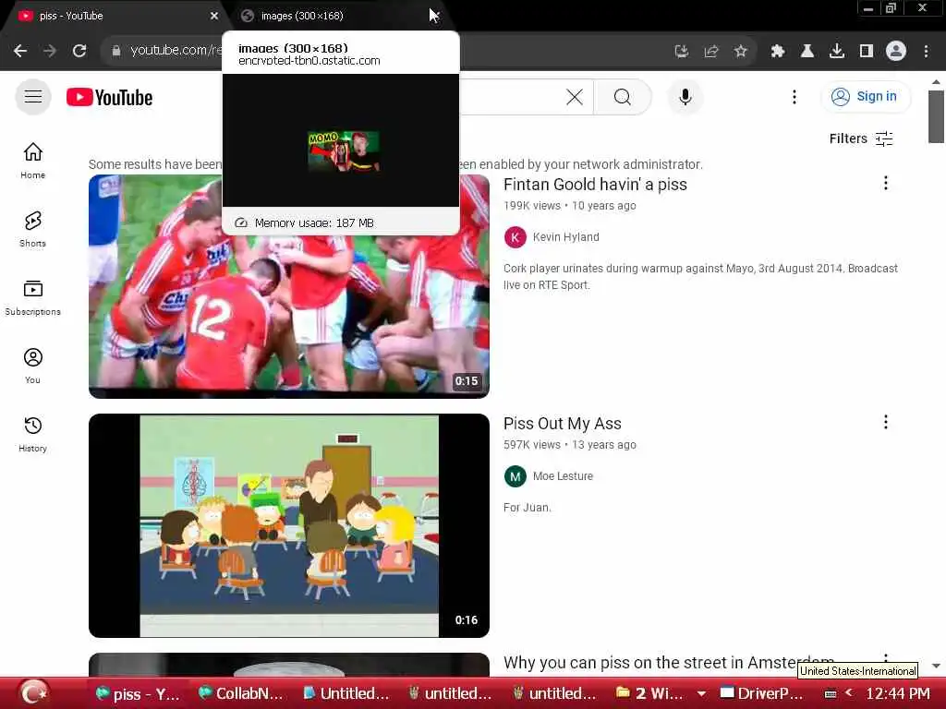The height and width of the screenshot is (709, 946).
Task: Clear the search box with the X
Action: point(575,96)
